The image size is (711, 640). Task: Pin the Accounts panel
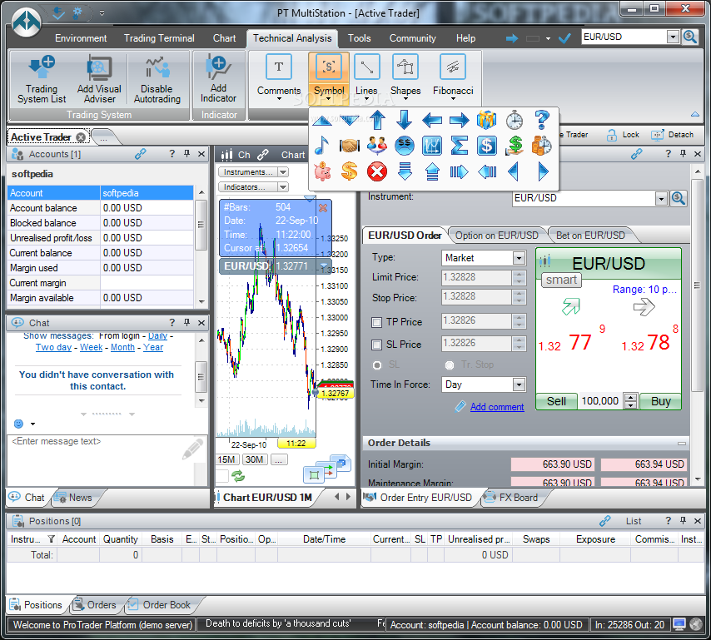pyautogui.click(x=186, y=154)
